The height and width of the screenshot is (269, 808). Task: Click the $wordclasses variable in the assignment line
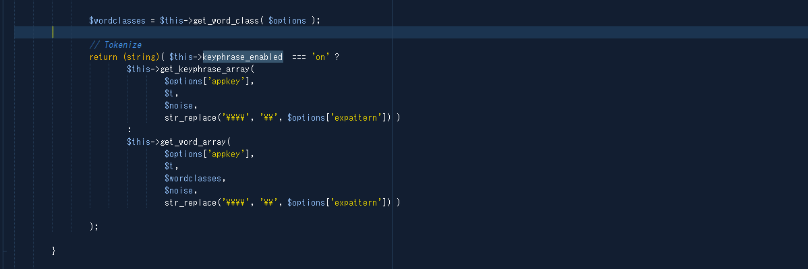(x=117, y=21)
